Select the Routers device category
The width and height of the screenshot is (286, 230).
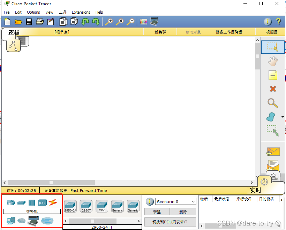point(11,202)
